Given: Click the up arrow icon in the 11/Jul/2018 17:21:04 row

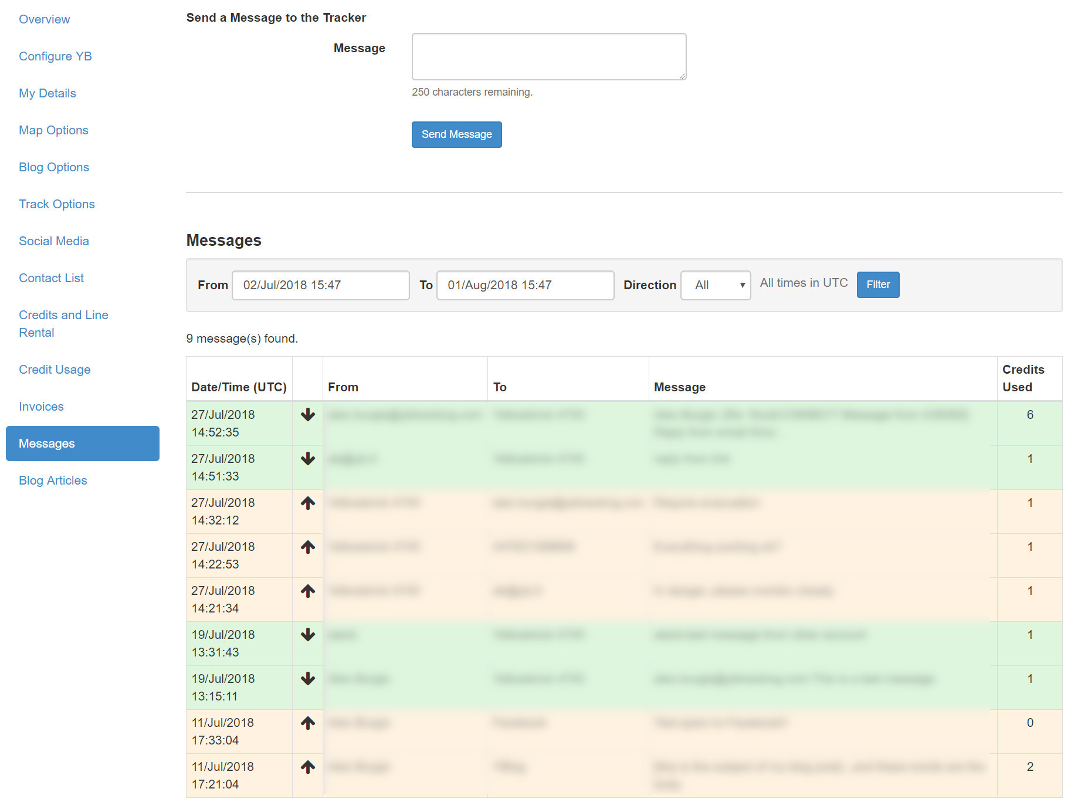Looking at the screenshot, I should click(x=308, y=767).
